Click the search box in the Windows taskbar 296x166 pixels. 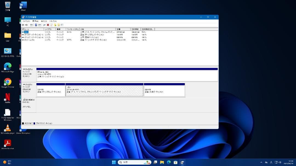click(x=132, y=162)
